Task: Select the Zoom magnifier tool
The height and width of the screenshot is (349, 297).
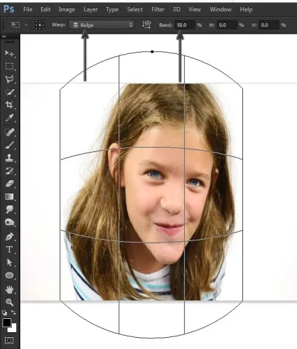Action: pos(9,302)
